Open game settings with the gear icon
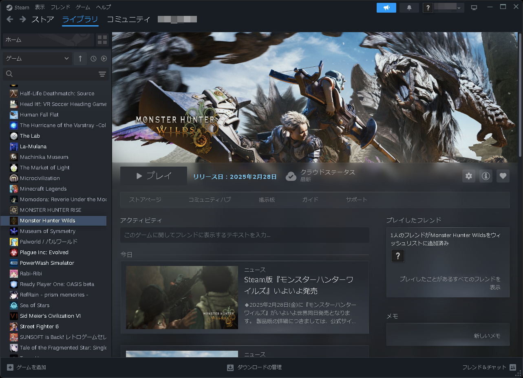Image resolution: width=523 pixels, height=378 pixels. [468, 176]
